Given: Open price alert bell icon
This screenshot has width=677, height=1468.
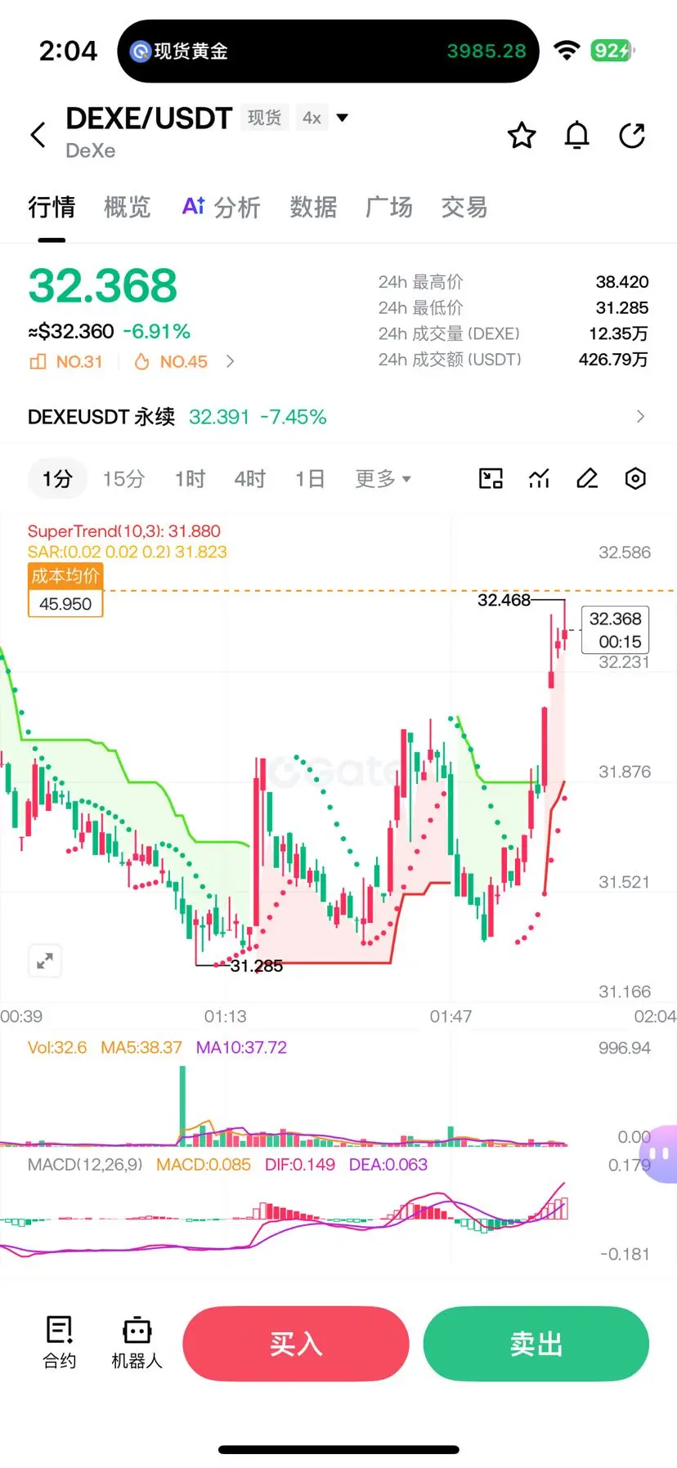Looking at the screenshot, I should click(x=577, y=136).
